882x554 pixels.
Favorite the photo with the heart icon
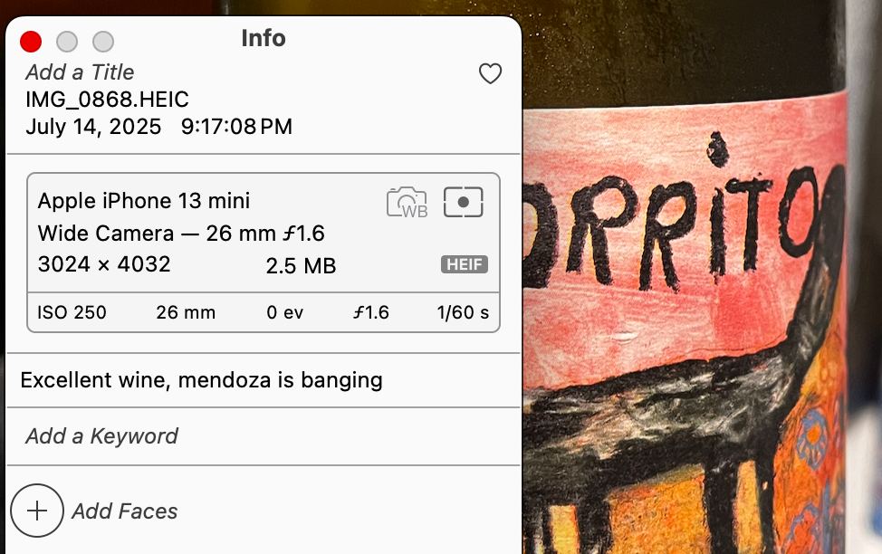[490, 74]
